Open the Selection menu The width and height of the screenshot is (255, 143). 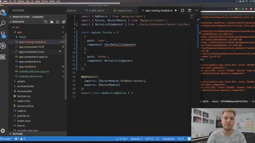pyautogui.click(x=21, y=1)
